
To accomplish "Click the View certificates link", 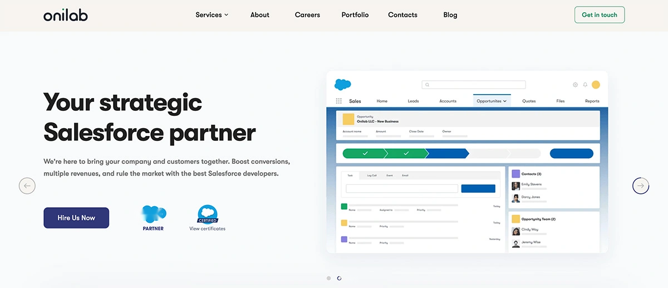I will [x=207, y=228].
